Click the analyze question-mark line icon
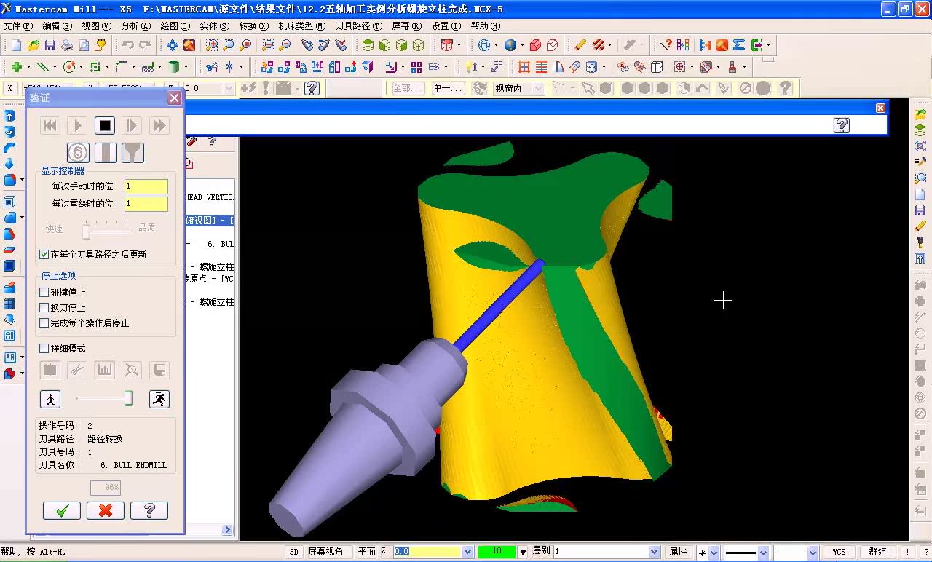 pyautogui.click(x=666, y=45)
